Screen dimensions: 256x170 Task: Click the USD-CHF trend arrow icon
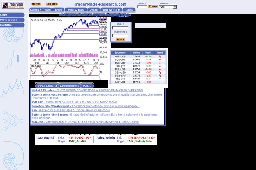160,76
